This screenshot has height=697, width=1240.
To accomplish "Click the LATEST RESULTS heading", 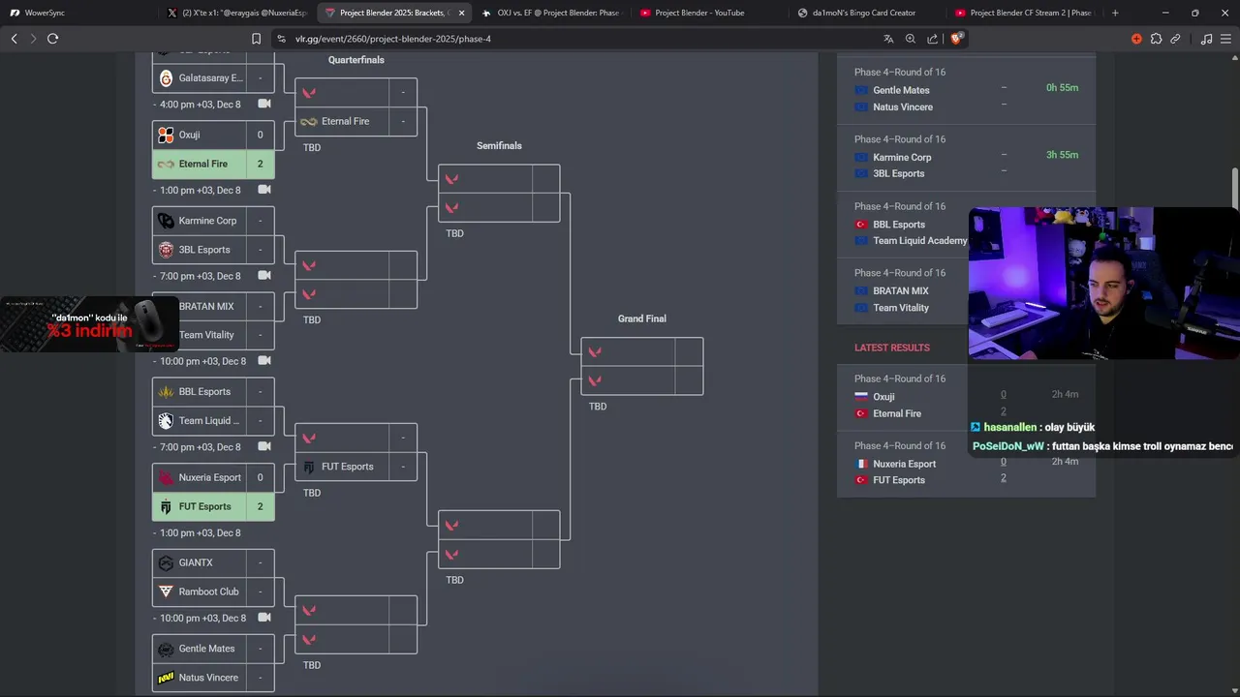I will pos(891,348).
